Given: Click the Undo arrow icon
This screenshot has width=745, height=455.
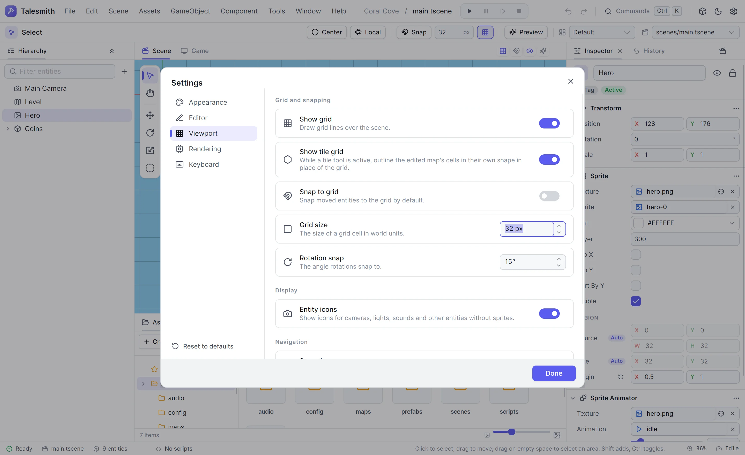Looking at the screenshot, I should (568, 11).
